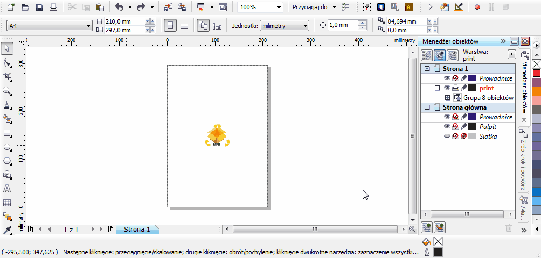Click the Redo arrow
The image size is (541, 258).
[x=141, y=7]
